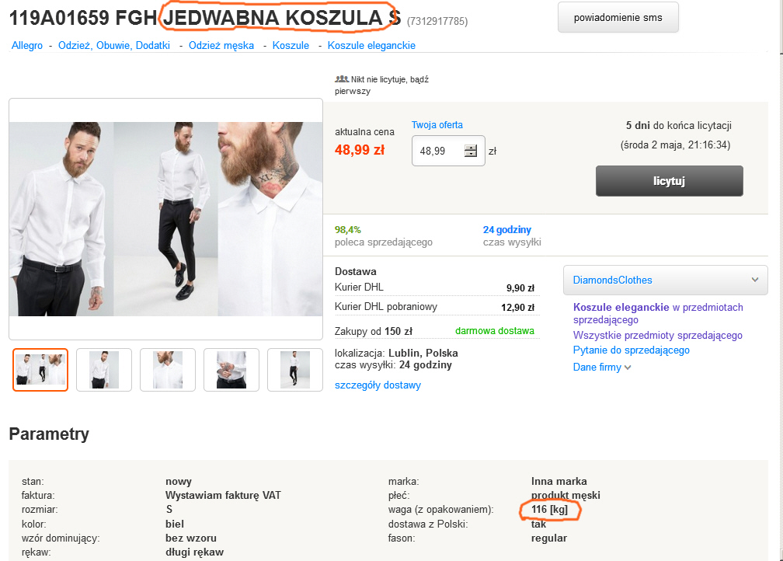Open the Odzież męska breadcrumb
Viewport: 783px width, 561px height.
[x=221, y=46]
